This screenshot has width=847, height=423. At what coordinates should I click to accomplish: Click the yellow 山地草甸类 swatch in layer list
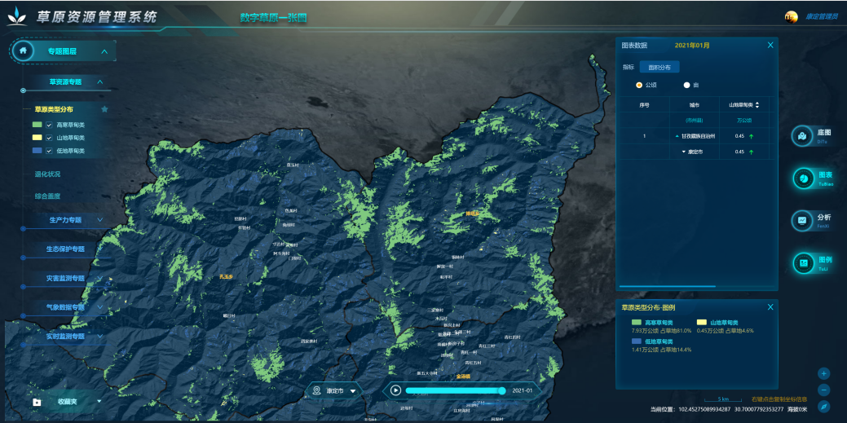[x=37, y=138]
